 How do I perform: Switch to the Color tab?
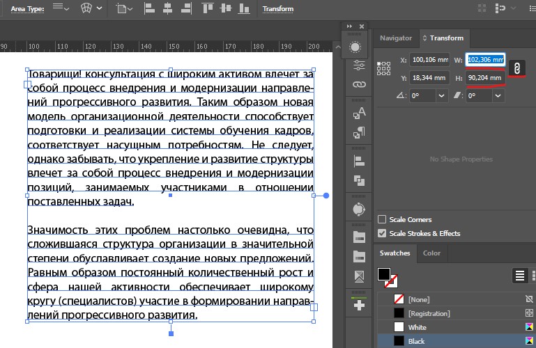(431, 253)
